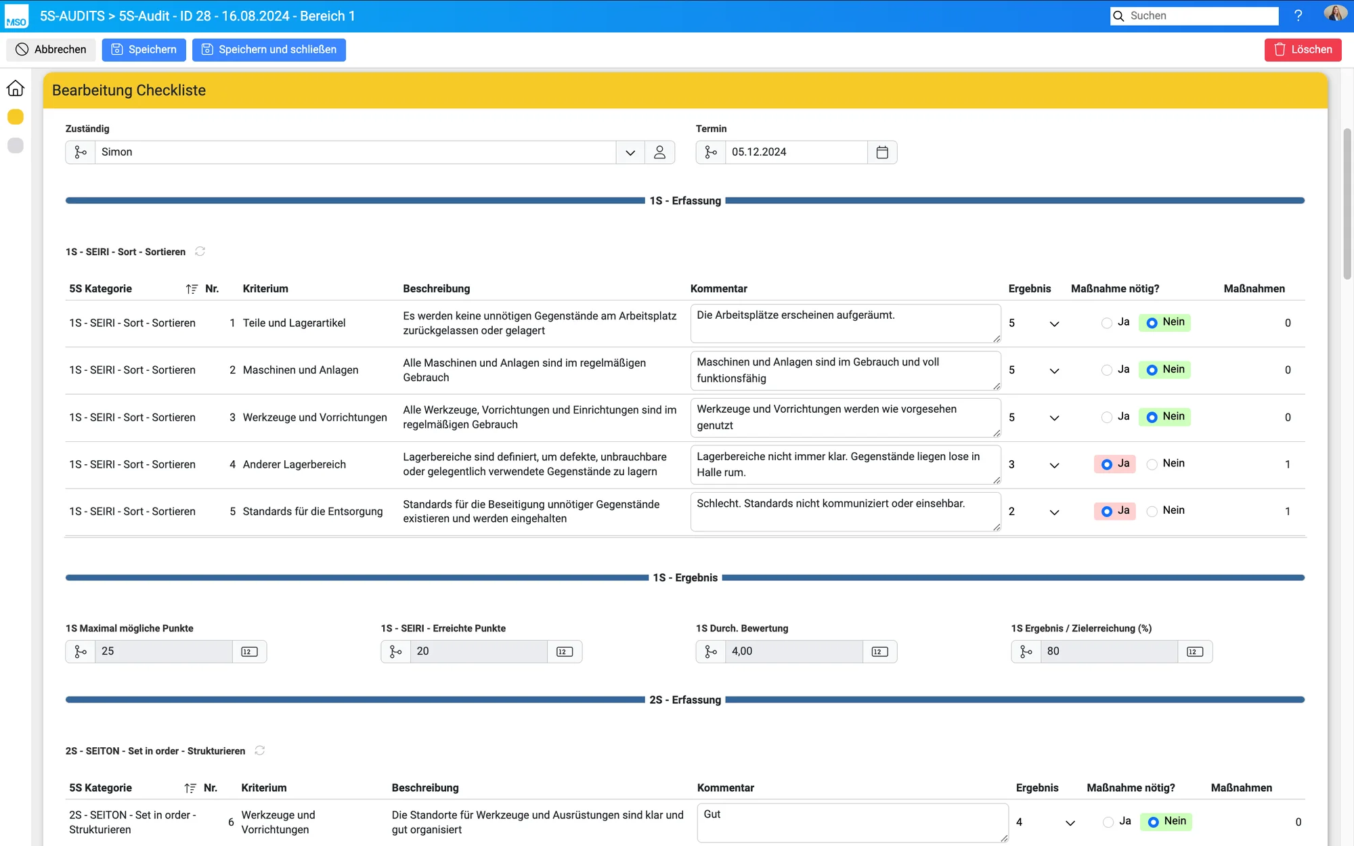
Task: Click number icon of 1S Durch. Bewertung
Action: click(x=879, y=652)
